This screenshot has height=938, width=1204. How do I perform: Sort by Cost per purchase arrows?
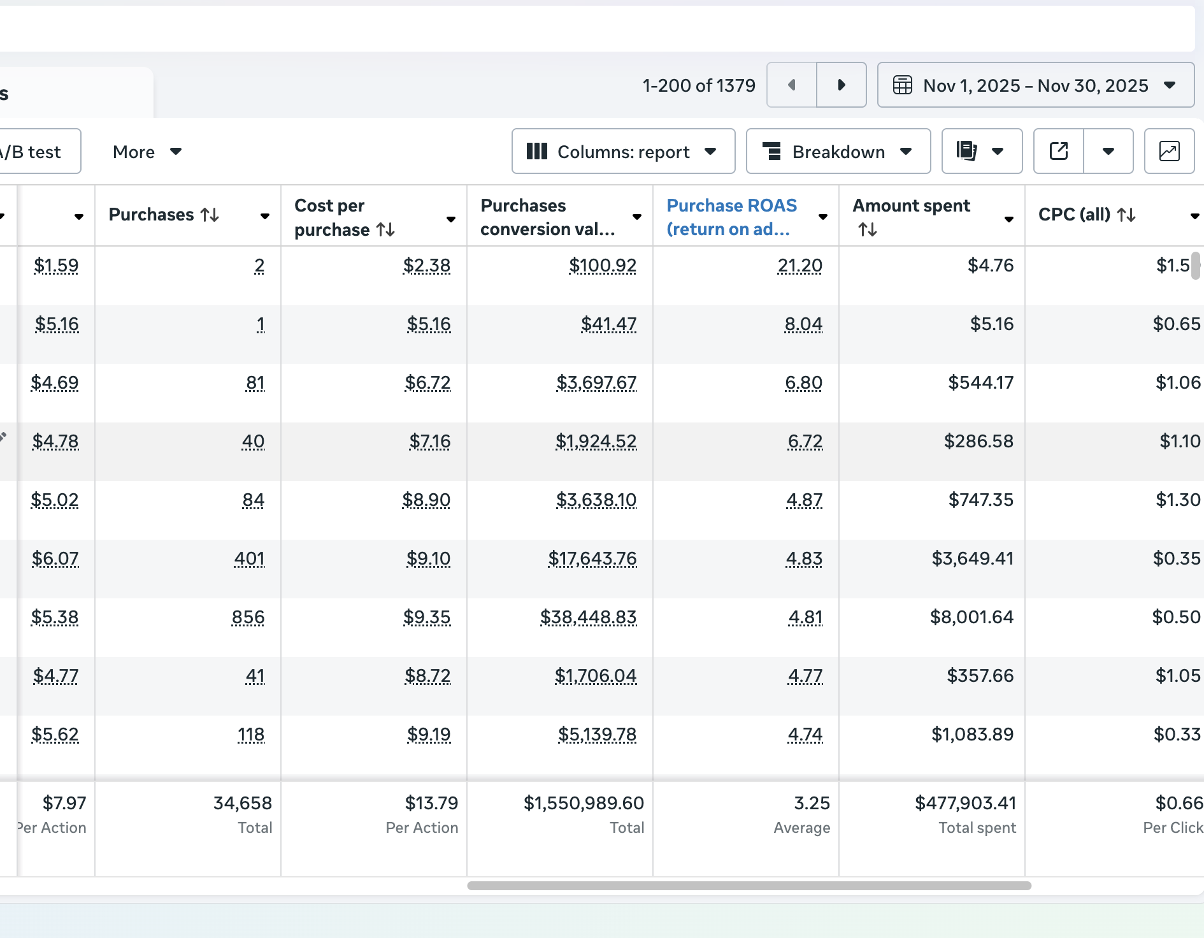[385, 229]
